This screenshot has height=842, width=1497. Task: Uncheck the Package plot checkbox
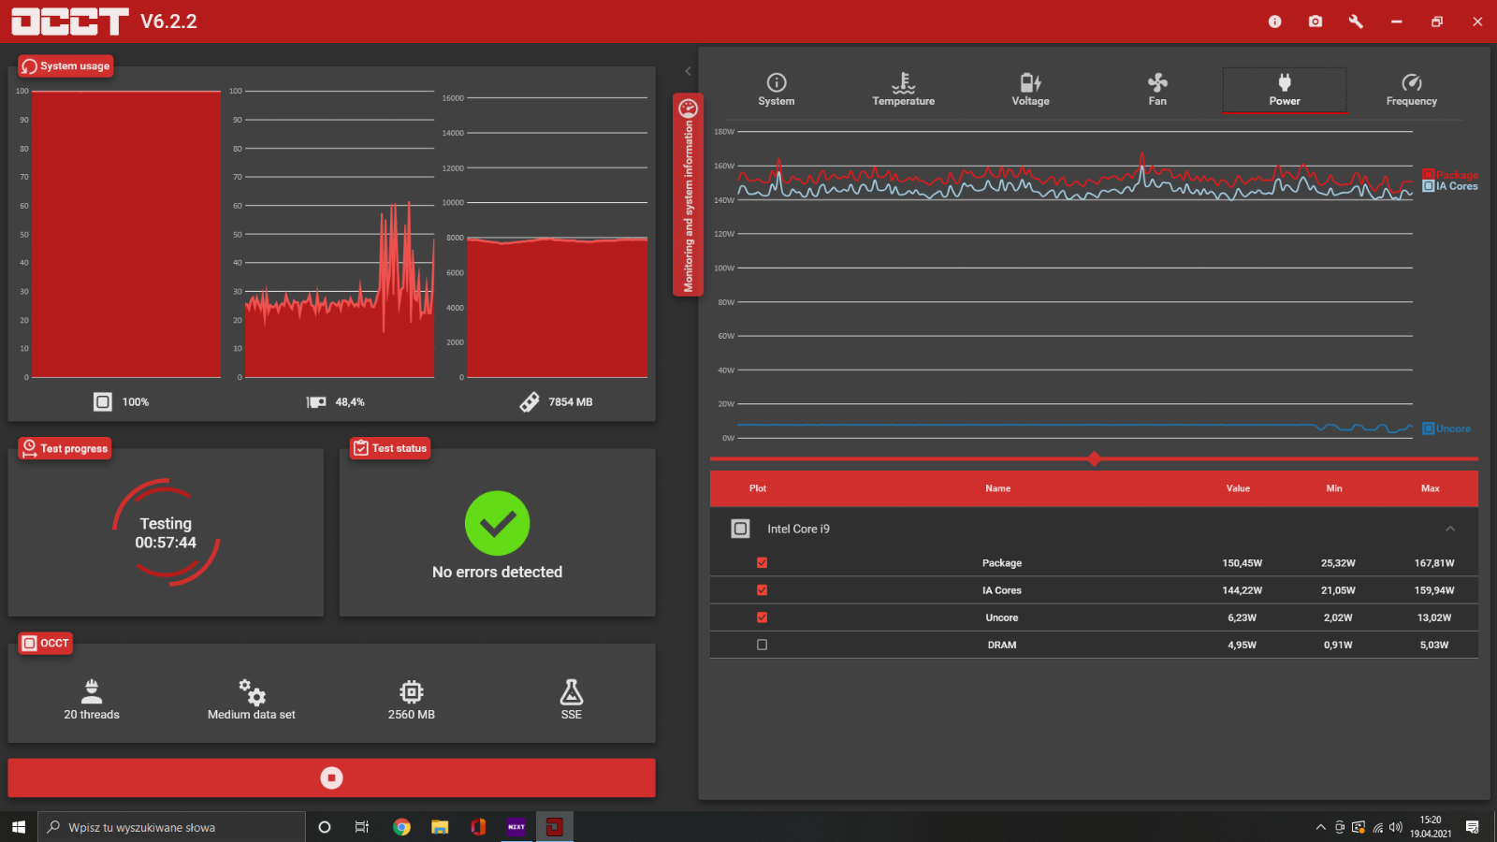point(762,562)
